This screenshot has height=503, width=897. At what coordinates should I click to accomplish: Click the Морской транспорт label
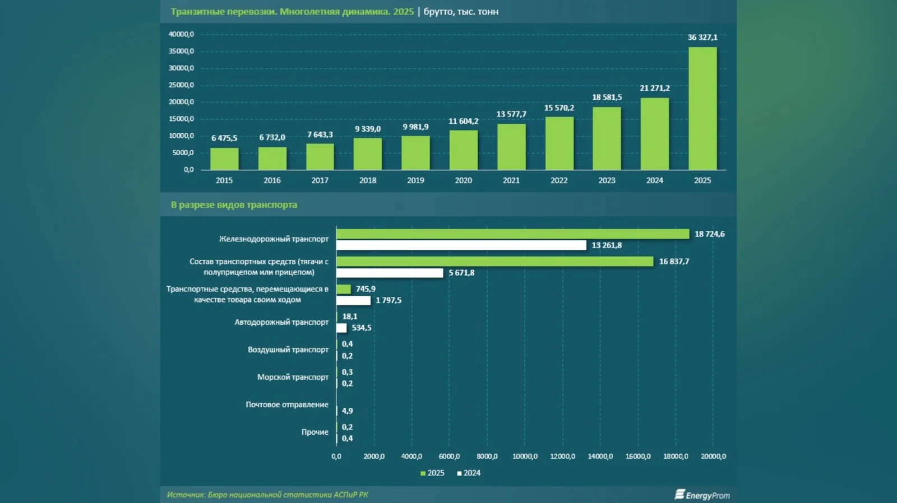pos(293,377)
